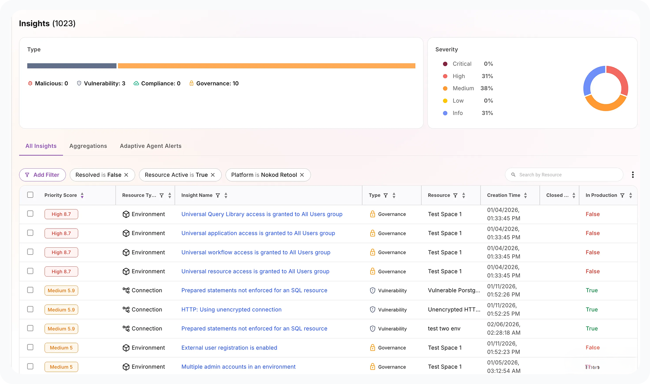Click the High 8.7 badge in Universal Query row
Viewport: 650px width, 384px height.
pyautogui.click(x=61, y=214)
